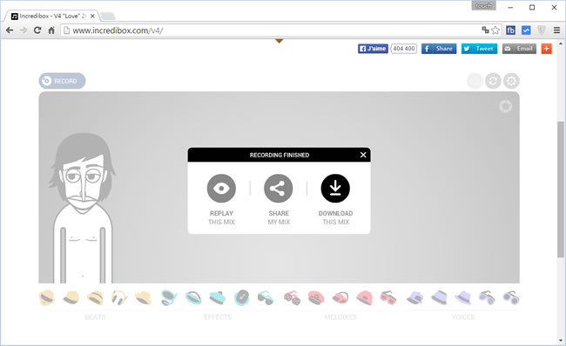
Task: Click the MELODIES category label
Action: coord(340,316)
